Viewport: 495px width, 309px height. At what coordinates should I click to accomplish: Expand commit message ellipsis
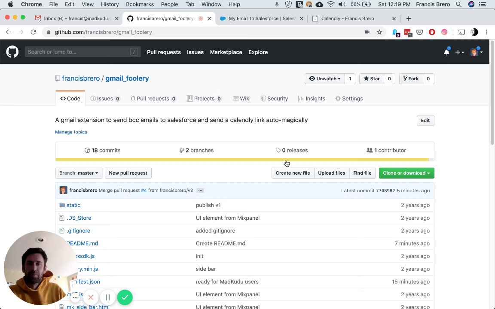click(x=200, y=191)
